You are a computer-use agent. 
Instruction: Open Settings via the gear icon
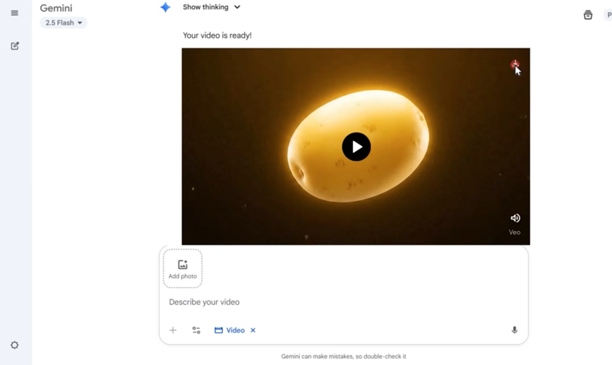tap(15, 345)
